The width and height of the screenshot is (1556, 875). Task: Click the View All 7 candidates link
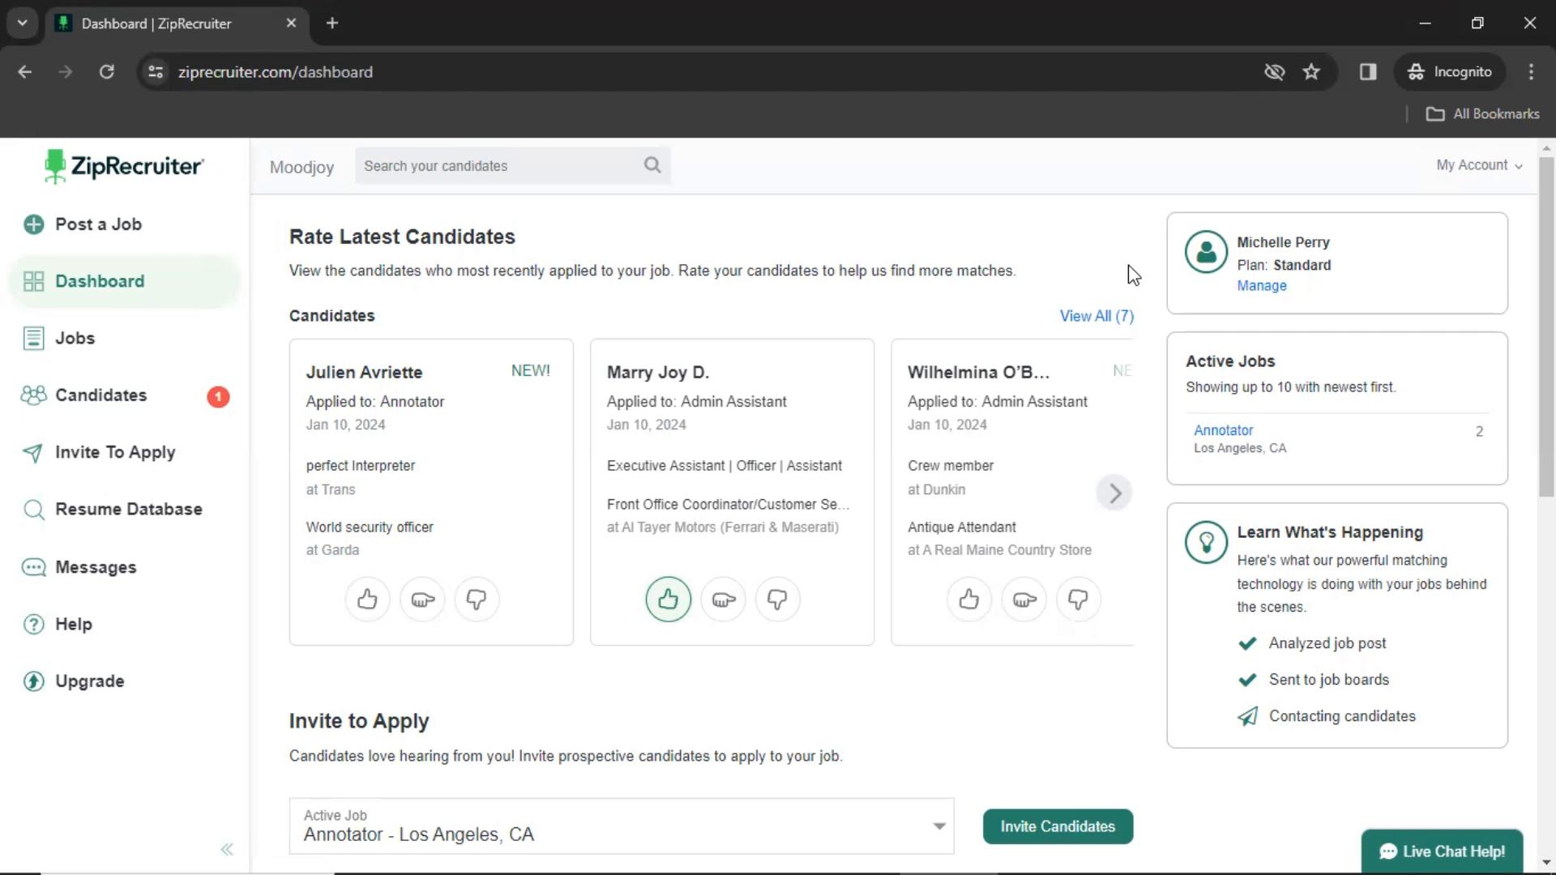point(1096,315)
